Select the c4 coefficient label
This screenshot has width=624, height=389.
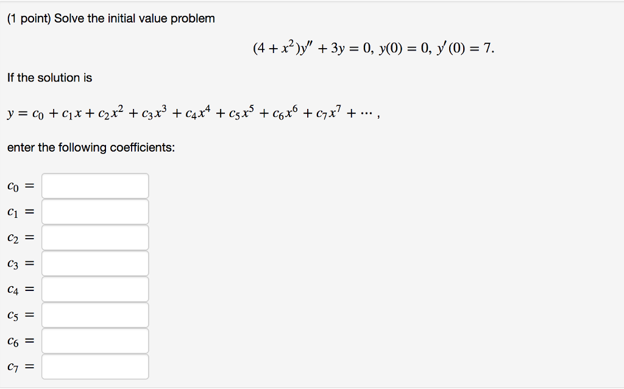point(13,289)
